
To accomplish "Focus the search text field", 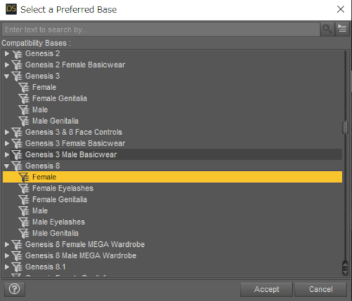I will 161,30.
